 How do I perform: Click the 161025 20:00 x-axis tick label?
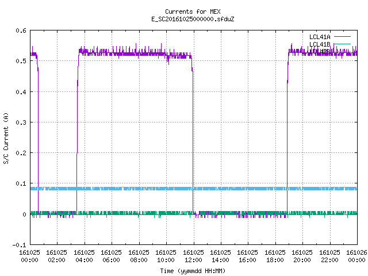click(x=302, y=256)
